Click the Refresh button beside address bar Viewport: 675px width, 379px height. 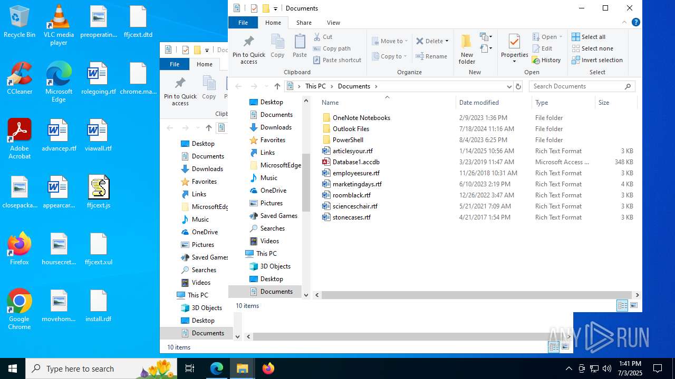518,86
